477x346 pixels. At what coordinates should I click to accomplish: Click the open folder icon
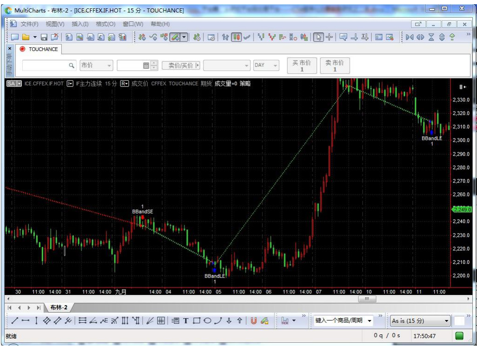tap(25, 37)
